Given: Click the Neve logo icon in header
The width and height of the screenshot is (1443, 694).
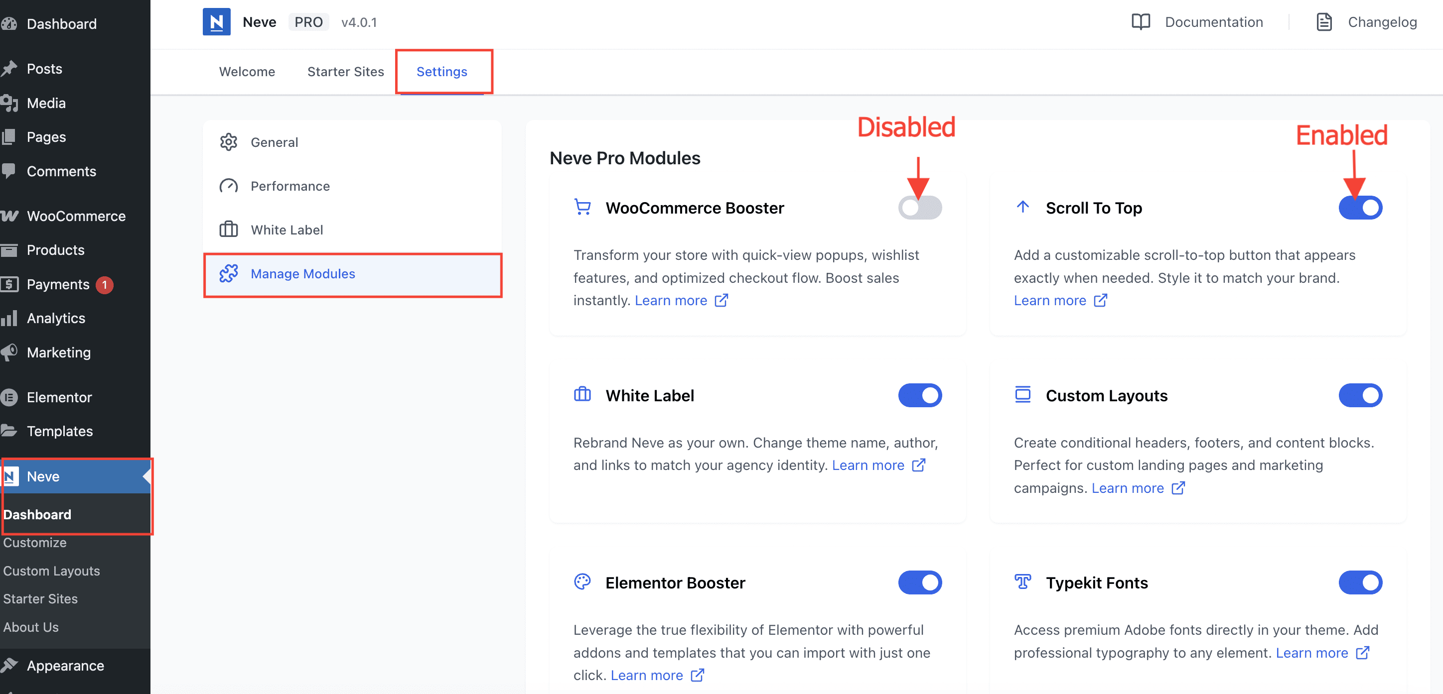Looking at the screenshot, I should [216, 22].
